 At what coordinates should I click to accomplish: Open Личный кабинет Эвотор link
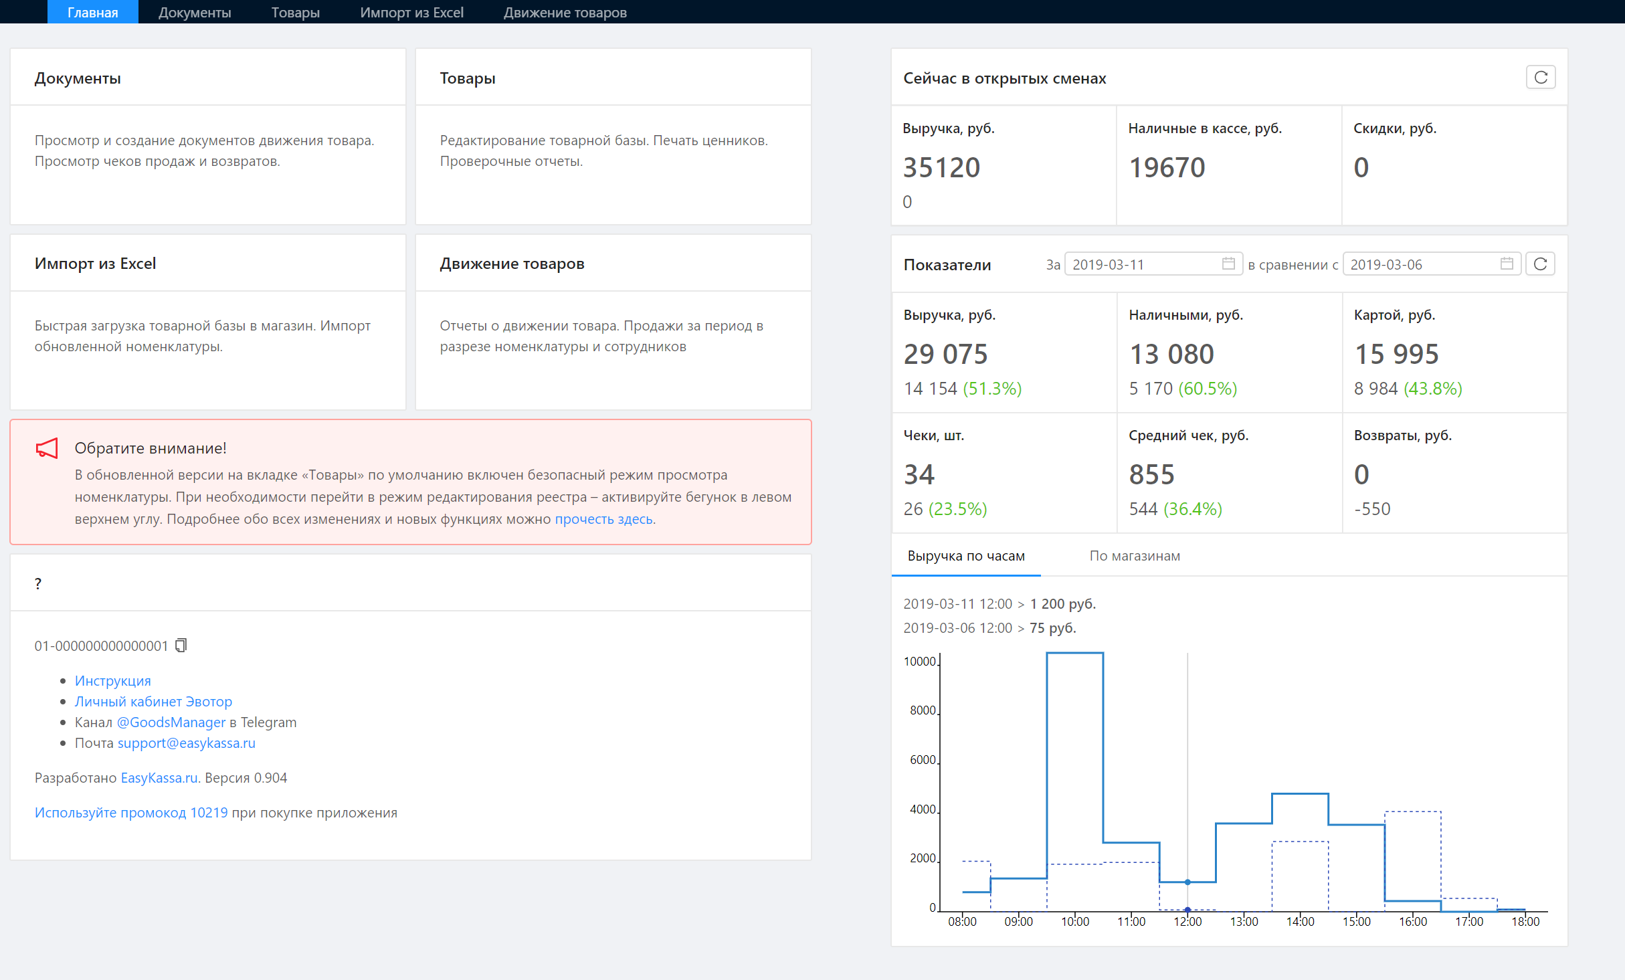pos(153,702)
